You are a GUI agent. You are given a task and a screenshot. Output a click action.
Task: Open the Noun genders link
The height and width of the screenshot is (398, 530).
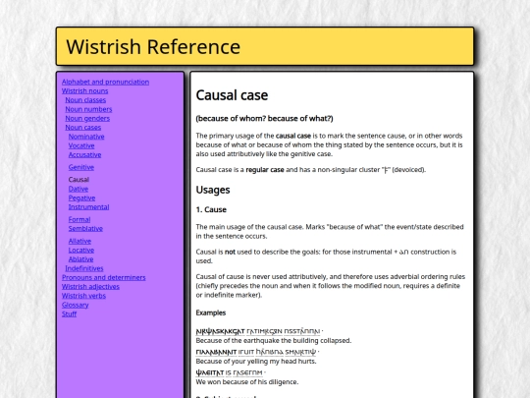[x=87, y=119]
